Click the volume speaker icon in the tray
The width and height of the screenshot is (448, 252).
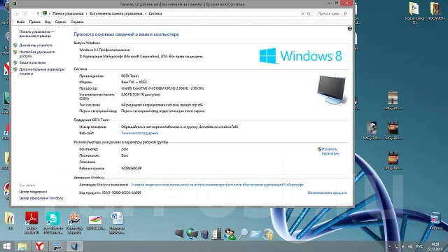(403, 246)
